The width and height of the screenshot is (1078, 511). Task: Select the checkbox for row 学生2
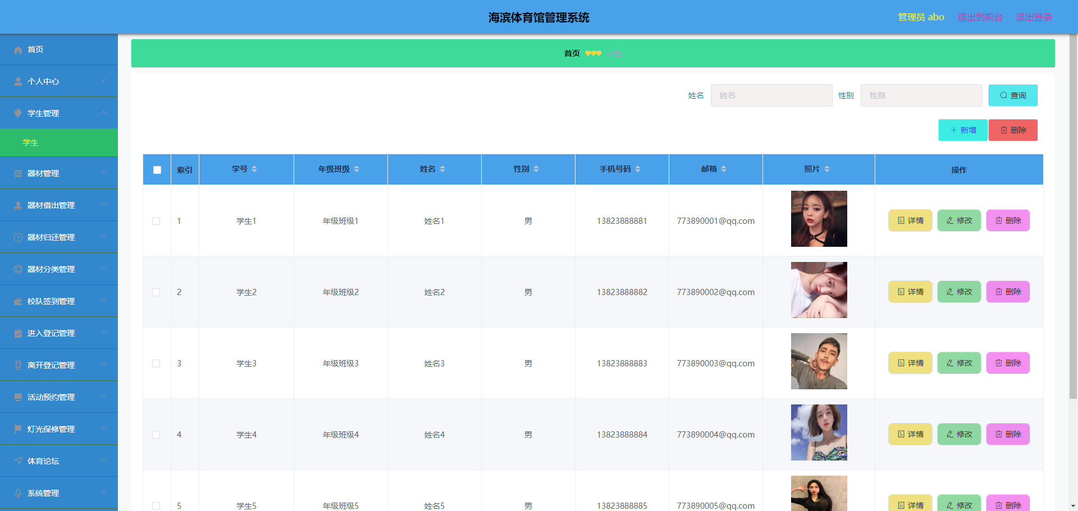[156, 293]
